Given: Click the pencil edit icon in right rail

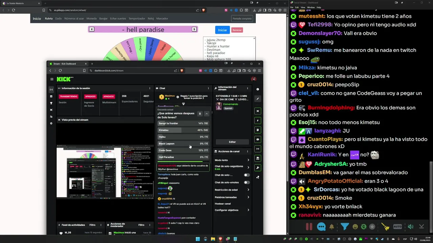Looking at the screenshot, I should (x=258, y=99).
